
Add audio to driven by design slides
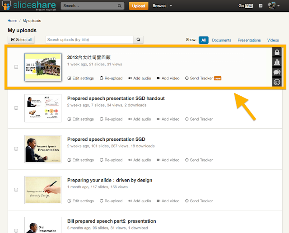[x=140, y=201]
